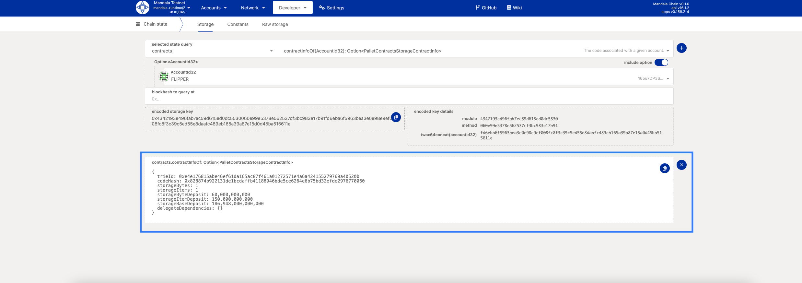This screenshot has height=283, width=802.
Task: Click the delegateDependencies line
Action: click(x=190, y=208)
